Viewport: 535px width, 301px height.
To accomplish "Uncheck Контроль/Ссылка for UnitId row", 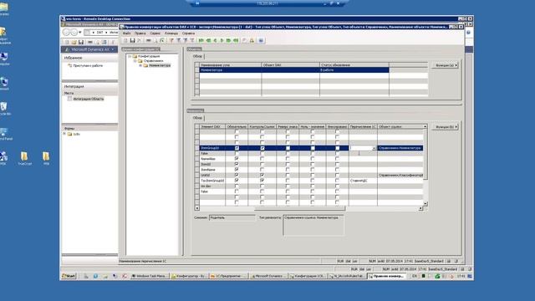I will 262,175.
